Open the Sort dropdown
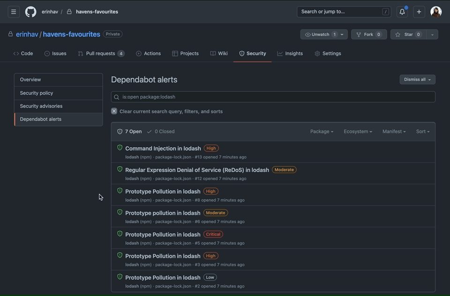Screen dimensions: 450x296 click(x=422, y=131)
